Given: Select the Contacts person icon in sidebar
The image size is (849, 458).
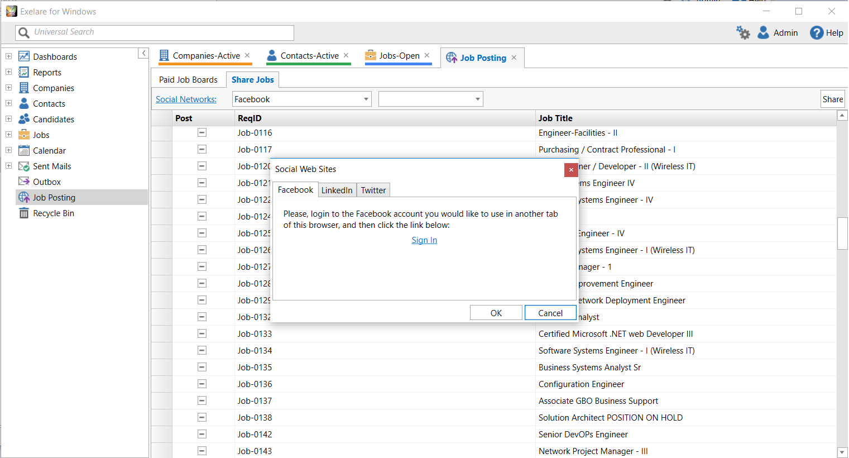Looking at the screenshot, I should pos(24,103).
